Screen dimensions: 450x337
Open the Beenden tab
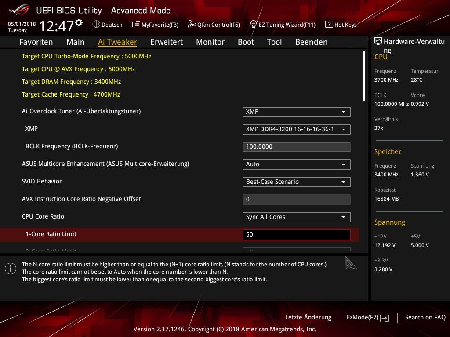(x=312, y=42)
